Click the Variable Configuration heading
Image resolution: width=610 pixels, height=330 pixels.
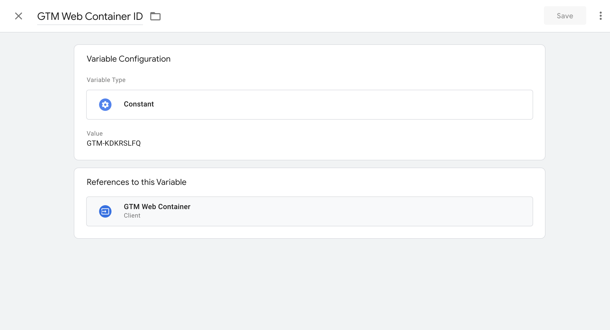coord(129,59)
